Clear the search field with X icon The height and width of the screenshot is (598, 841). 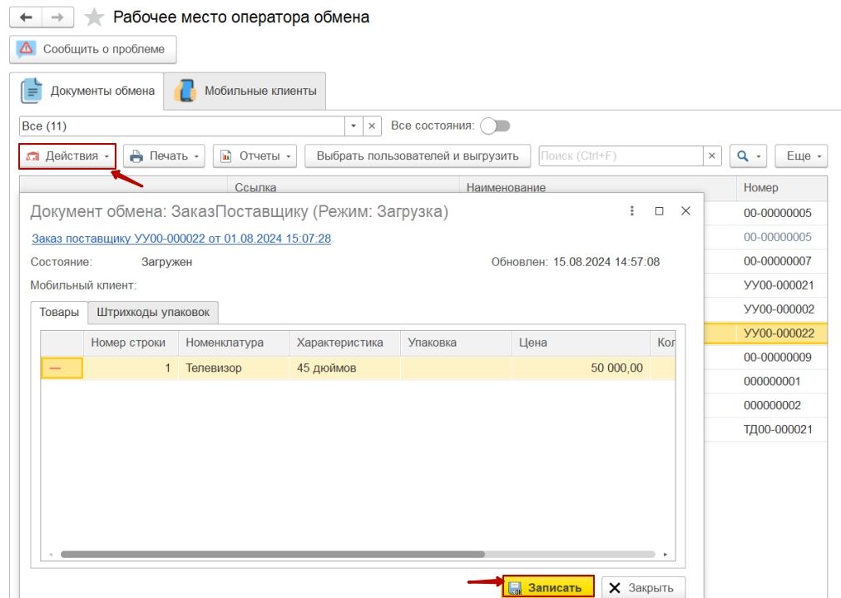[x=712, y=156]
